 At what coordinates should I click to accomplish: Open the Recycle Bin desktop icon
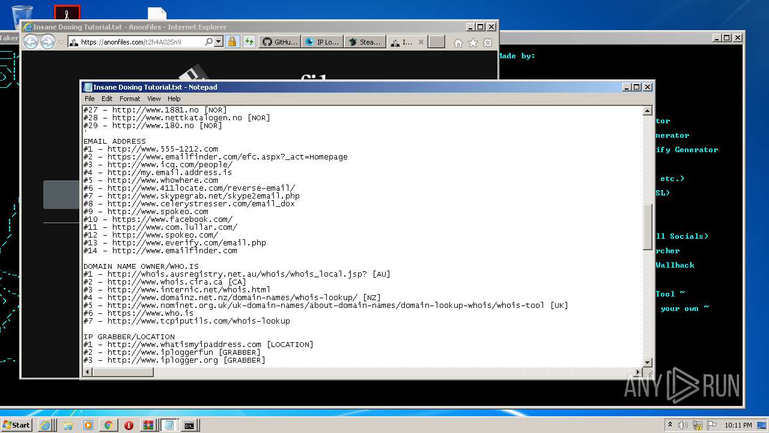pyautogui.click(x=22, y=12)
